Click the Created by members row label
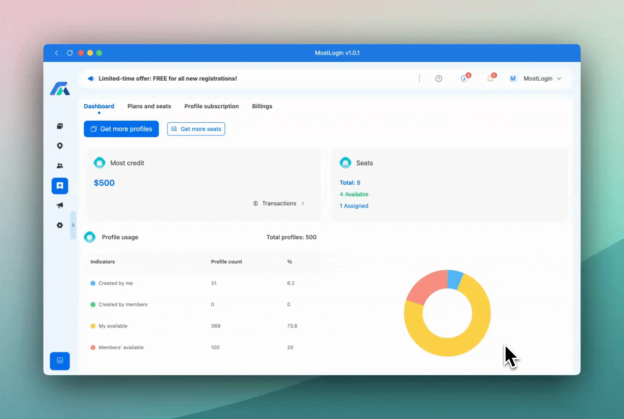 pyautogui.click(x=123, y=305)
